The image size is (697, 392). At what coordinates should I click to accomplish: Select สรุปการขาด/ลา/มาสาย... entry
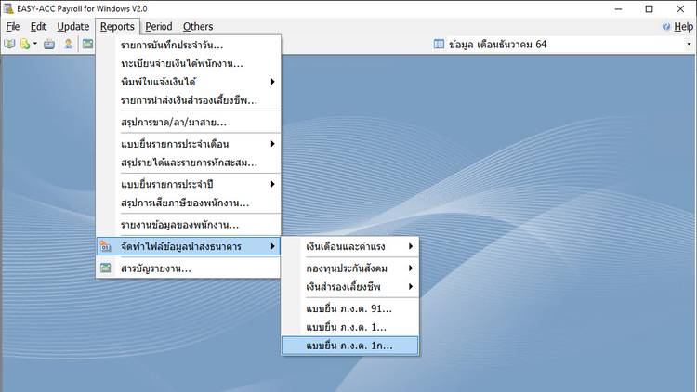coord(189,123)
